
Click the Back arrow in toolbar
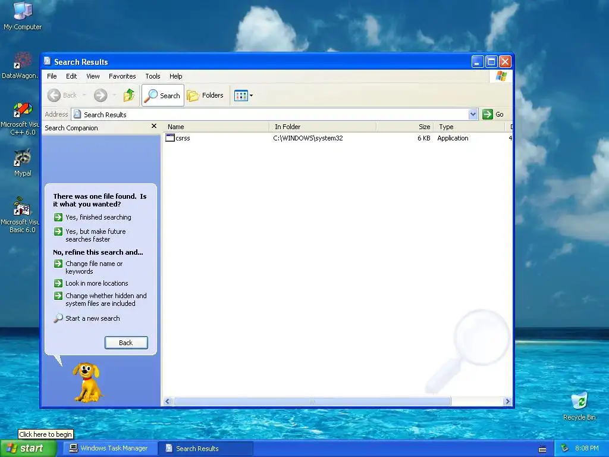tap(54, 95)
